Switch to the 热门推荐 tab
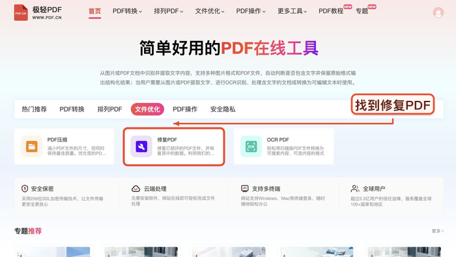 coord(35,109)
